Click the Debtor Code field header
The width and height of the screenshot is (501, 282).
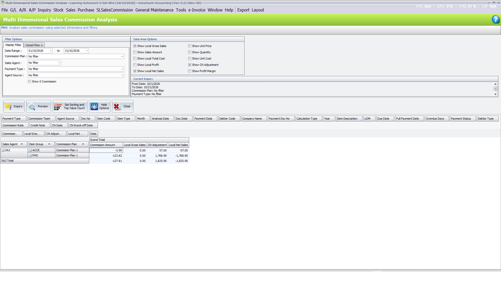(229, 119)
